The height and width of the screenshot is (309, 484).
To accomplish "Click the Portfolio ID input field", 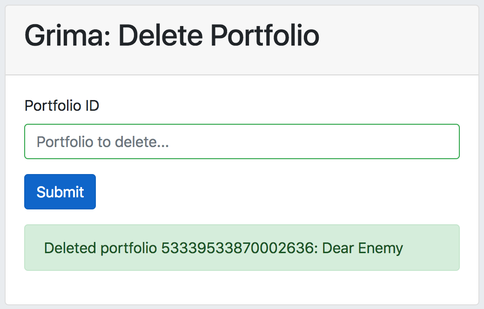I will click(x=242, y=141).
